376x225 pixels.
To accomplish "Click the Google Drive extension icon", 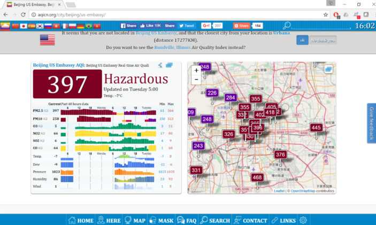I will (x=346, y=14).
